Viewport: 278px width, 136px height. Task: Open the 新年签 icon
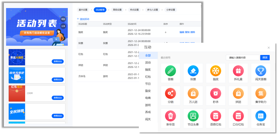tap(170, 116)
